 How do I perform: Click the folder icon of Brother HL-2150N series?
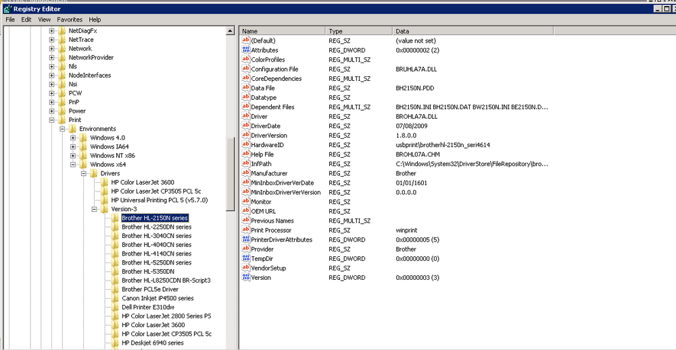click(115, 218)
